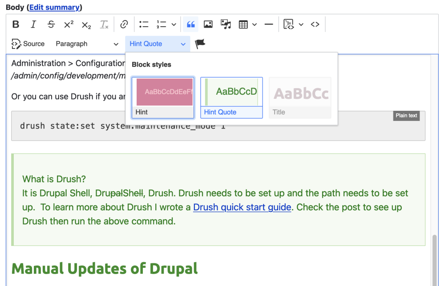Toggle the block quote button

coord(191,24)
